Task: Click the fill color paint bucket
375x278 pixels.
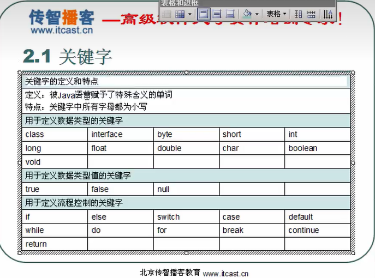Action: [x=247, y=14]
